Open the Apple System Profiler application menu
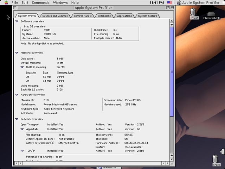This screenshot has width=225, height=169. coord(199,2)
